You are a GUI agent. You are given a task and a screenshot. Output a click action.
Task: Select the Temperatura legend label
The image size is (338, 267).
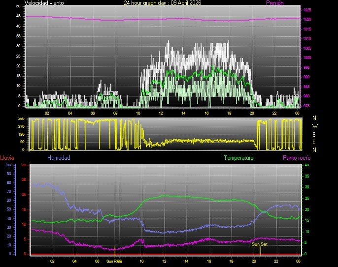coord(238,158)
